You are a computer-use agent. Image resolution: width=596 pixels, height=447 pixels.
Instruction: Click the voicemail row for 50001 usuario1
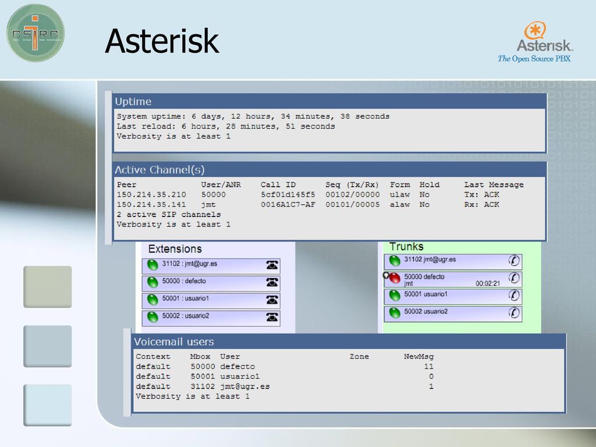point(285,377)
